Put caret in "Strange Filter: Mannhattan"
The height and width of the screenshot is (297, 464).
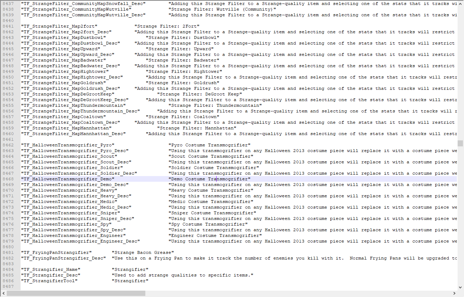197,128
